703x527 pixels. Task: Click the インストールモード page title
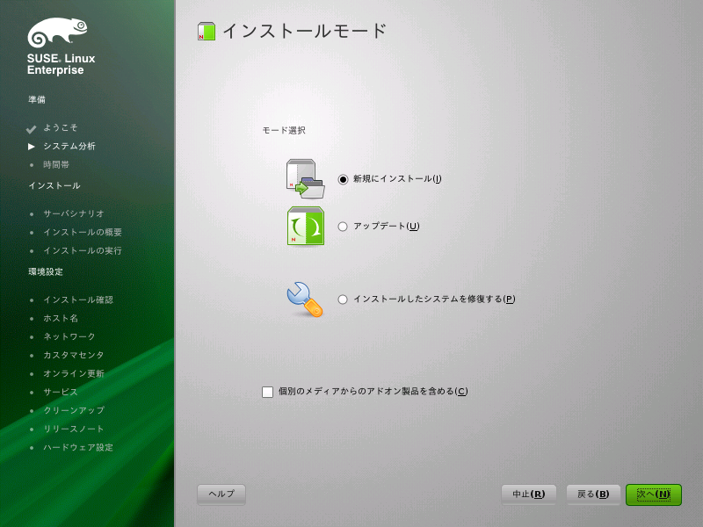pyautogui.click(x=304, y=32)
